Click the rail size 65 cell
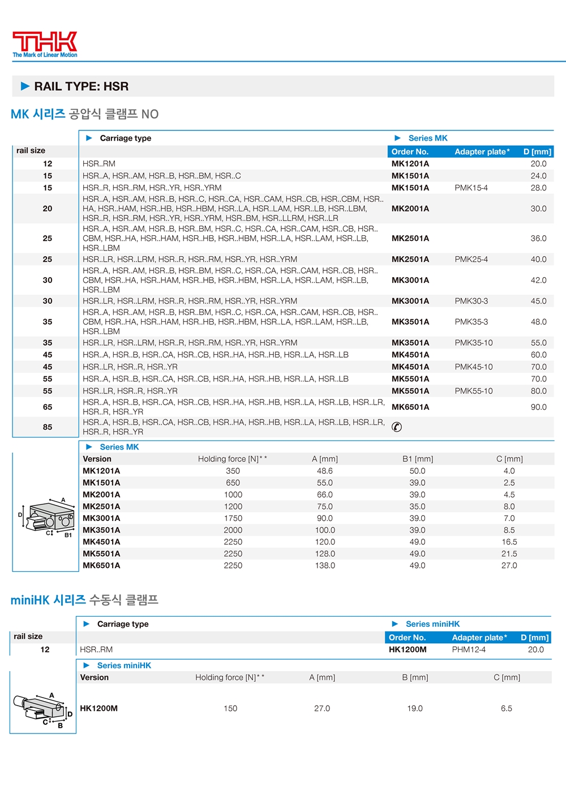This screenshot has height=802, width=566. click(x=48, y=407)
